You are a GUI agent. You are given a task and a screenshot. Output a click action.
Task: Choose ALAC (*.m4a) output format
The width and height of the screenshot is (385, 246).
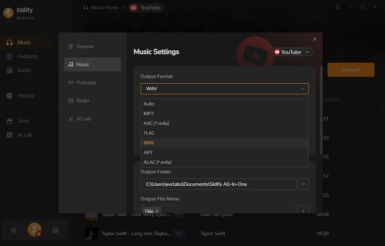(224, 162)
